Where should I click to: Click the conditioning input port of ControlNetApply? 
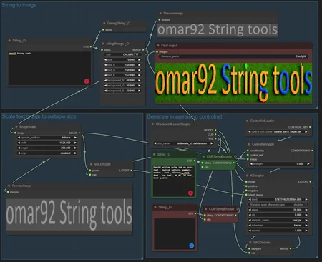(248, 151)
